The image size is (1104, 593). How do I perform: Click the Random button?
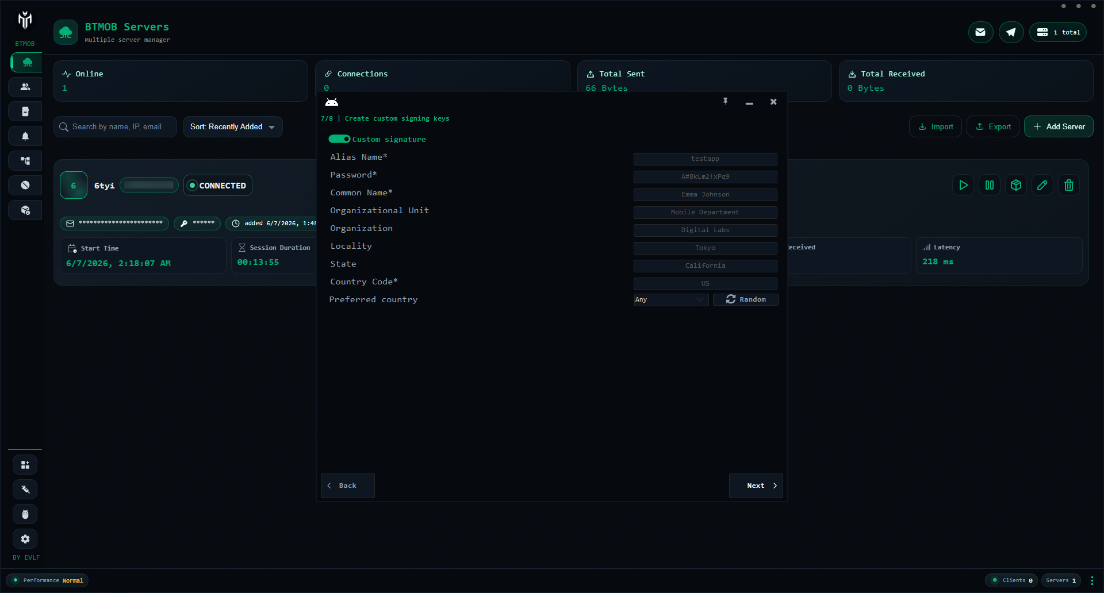746,299
